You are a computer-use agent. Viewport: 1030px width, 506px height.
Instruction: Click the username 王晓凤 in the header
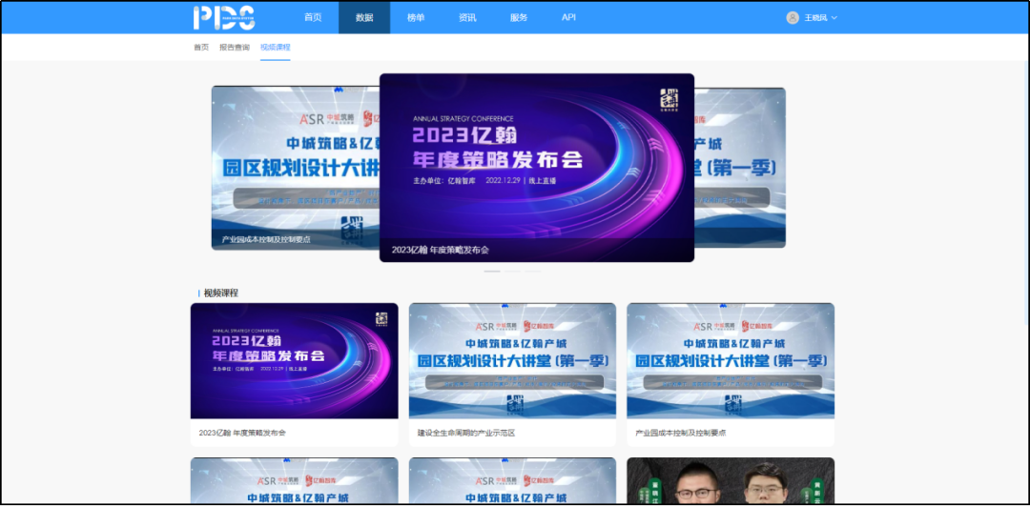click(816, 18)
